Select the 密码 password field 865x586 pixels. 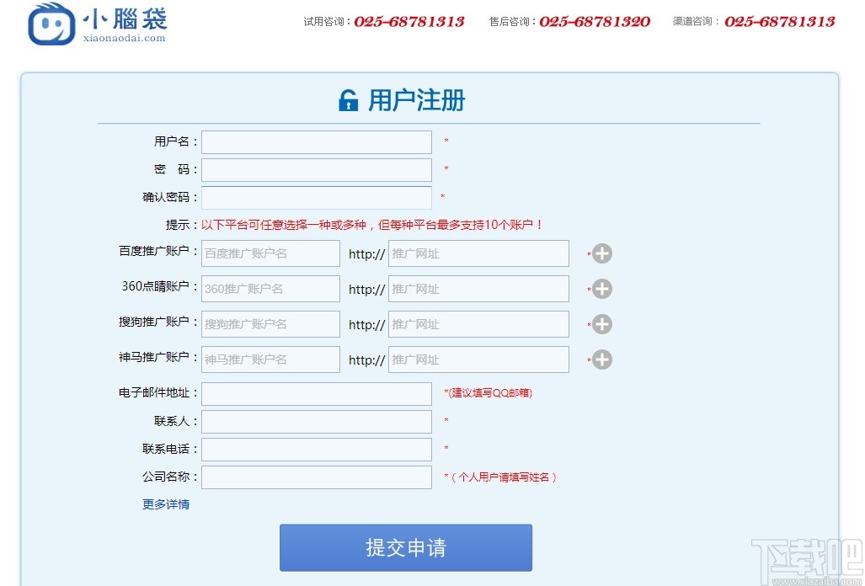click(x=316, y=169)
